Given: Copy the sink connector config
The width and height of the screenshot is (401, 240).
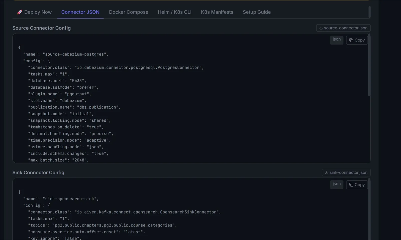Looking at the screenshot, I should (x=357, y=185).
